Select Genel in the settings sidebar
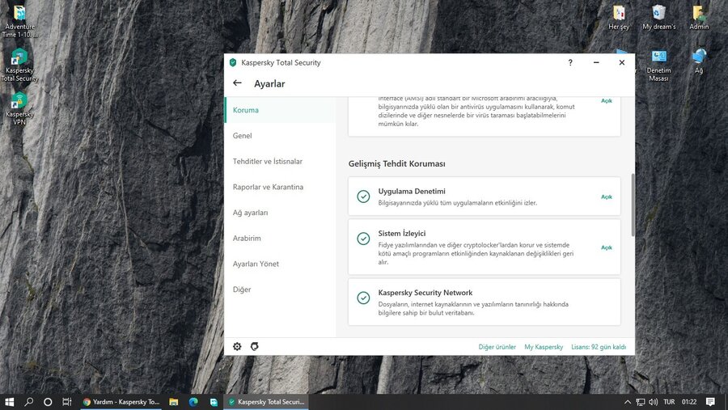The image size is (728, 410). pyautogui.click(x=243, y=136)
